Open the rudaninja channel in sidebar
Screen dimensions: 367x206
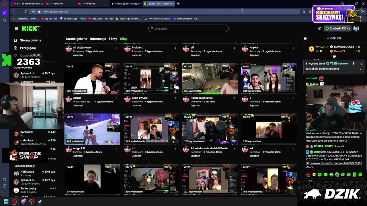[x=34, y=142]
